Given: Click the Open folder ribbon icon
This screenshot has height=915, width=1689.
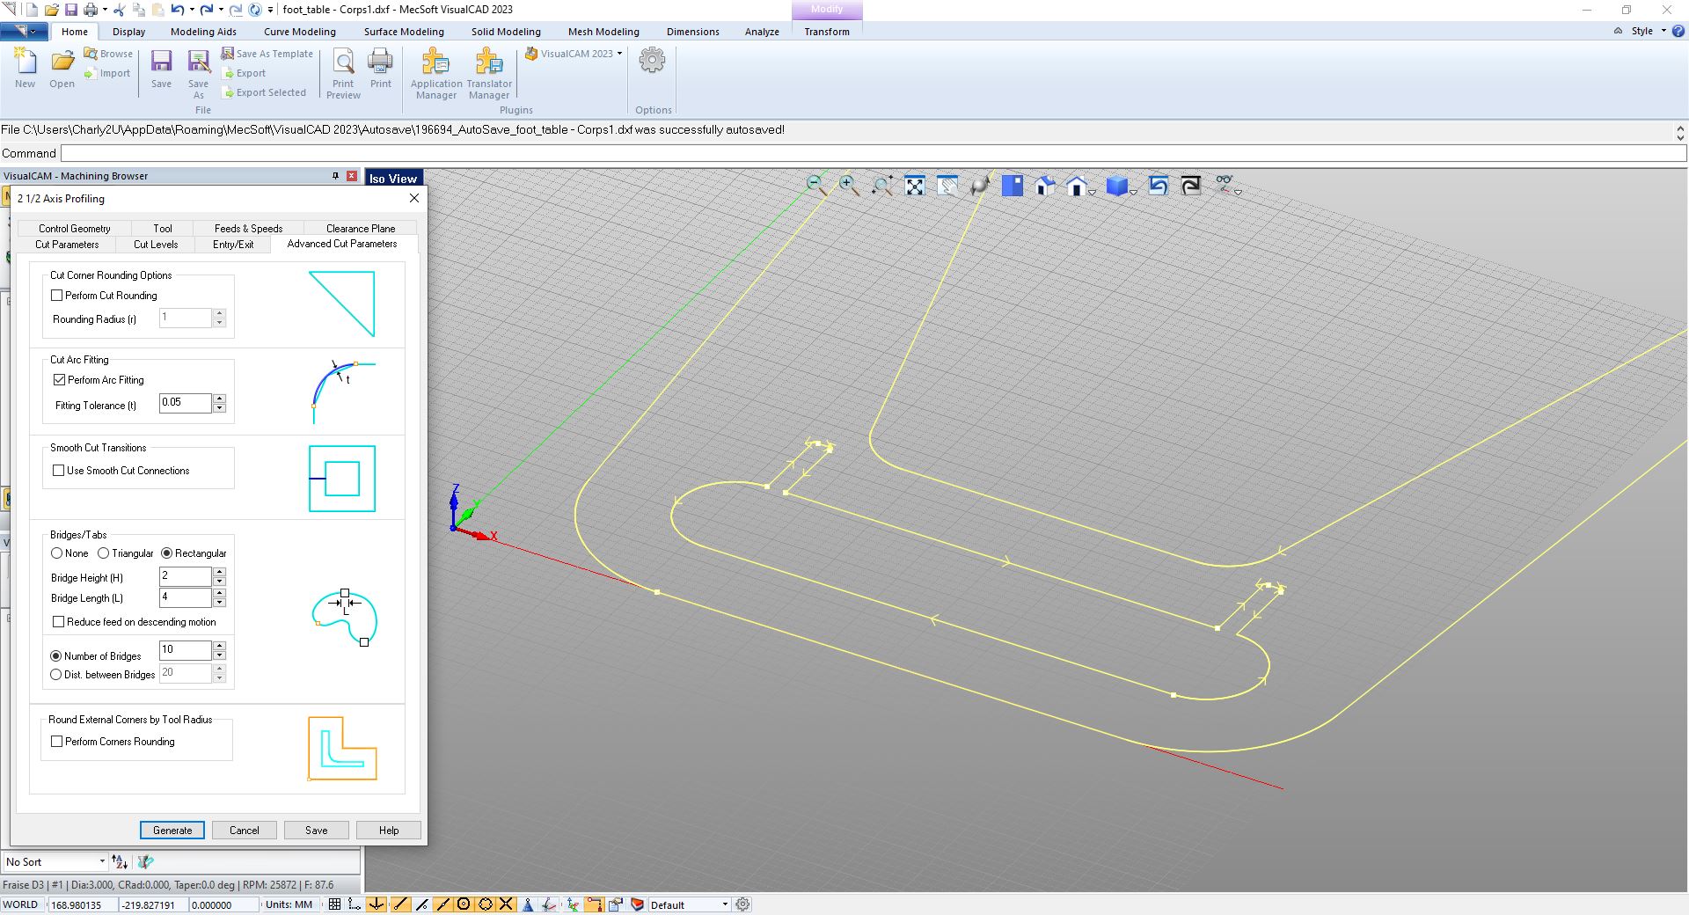Looking at the screenshot, I should pos(62,69).
